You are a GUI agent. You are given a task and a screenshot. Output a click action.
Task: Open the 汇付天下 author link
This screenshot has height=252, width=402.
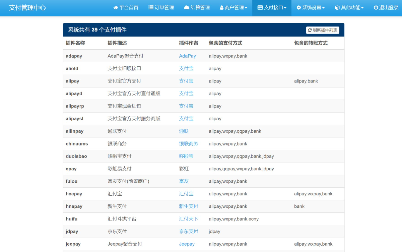pyautogui.click(x=189, y=219)
